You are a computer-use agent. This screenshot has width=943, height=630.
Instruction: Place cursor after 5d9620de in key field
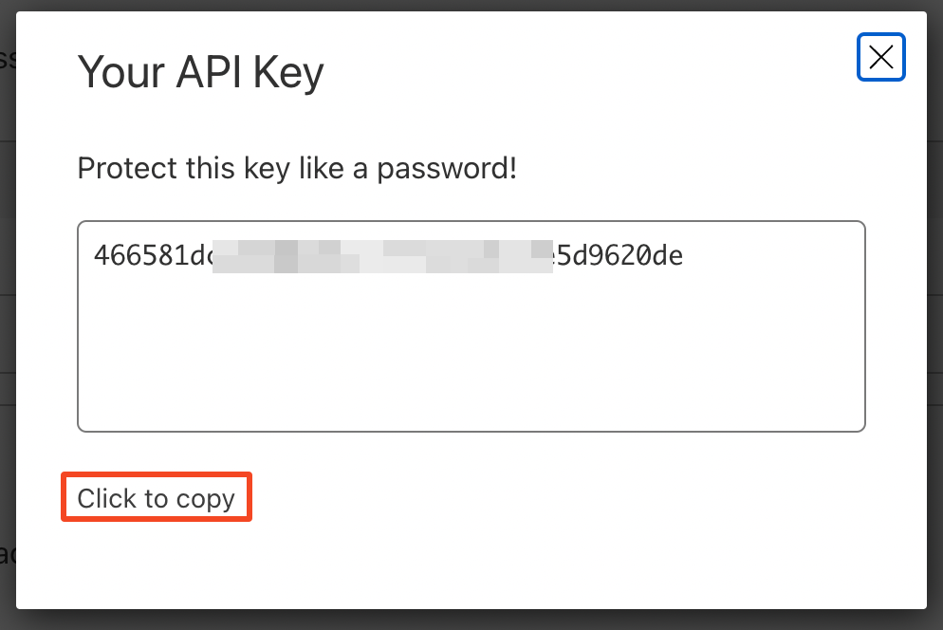685,256
